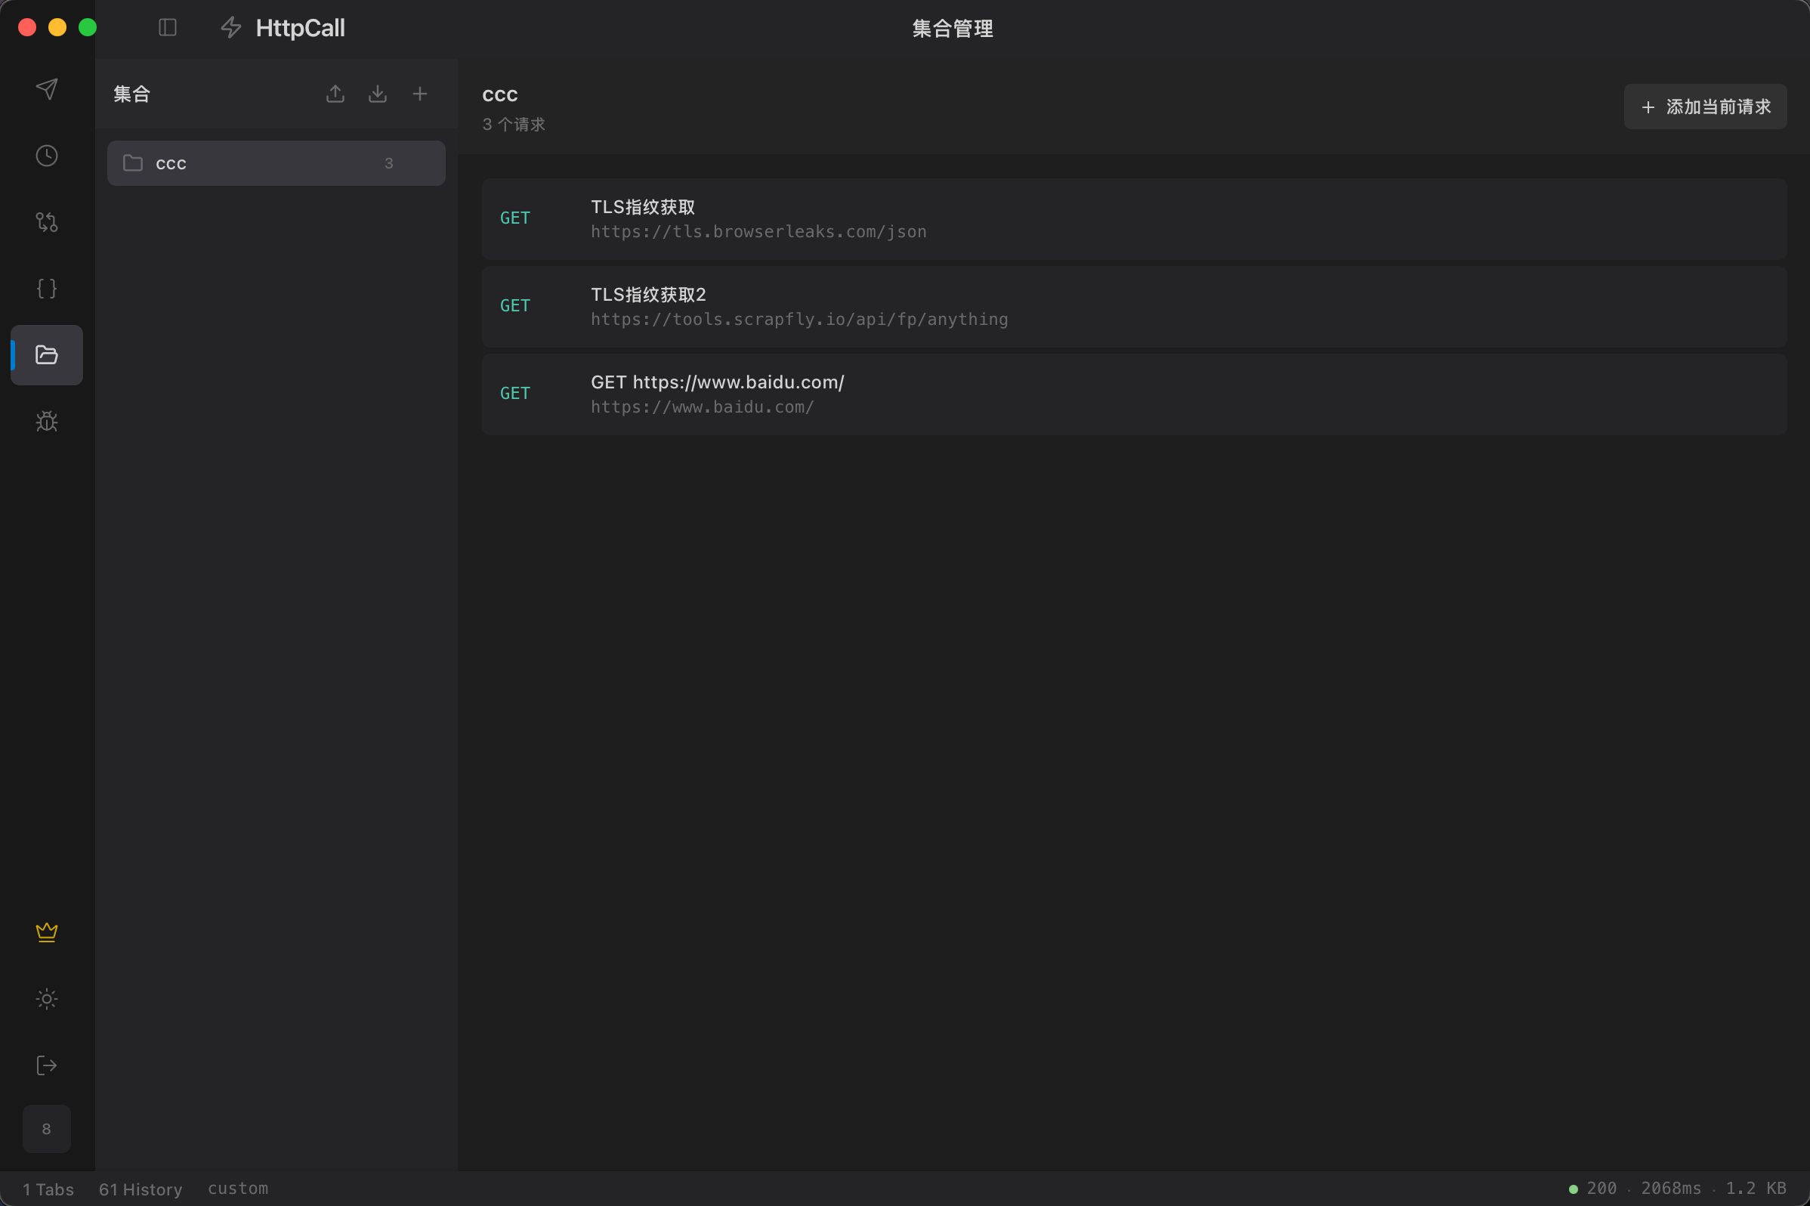Select the send request icon in sidebar

click(x=46, y=90)
